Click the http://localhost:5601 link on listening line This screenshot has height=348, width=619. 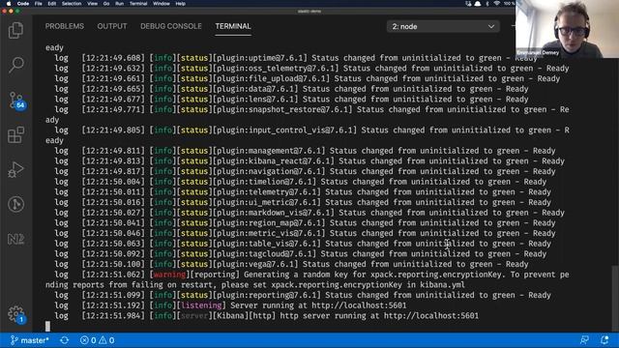click(359, 305)
